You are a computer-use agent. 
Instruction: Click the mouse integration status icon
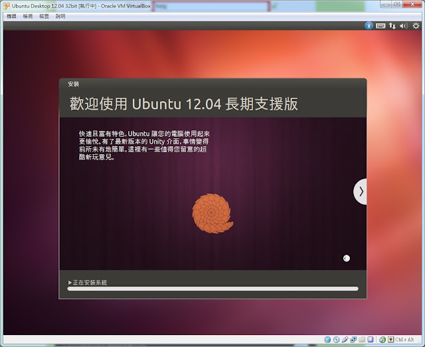tap(382, 340)
